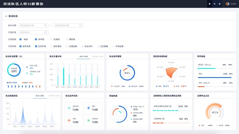Switch to the greyed tab in 执法力量分布
The image size is (239, 134).
coord(98,56)
